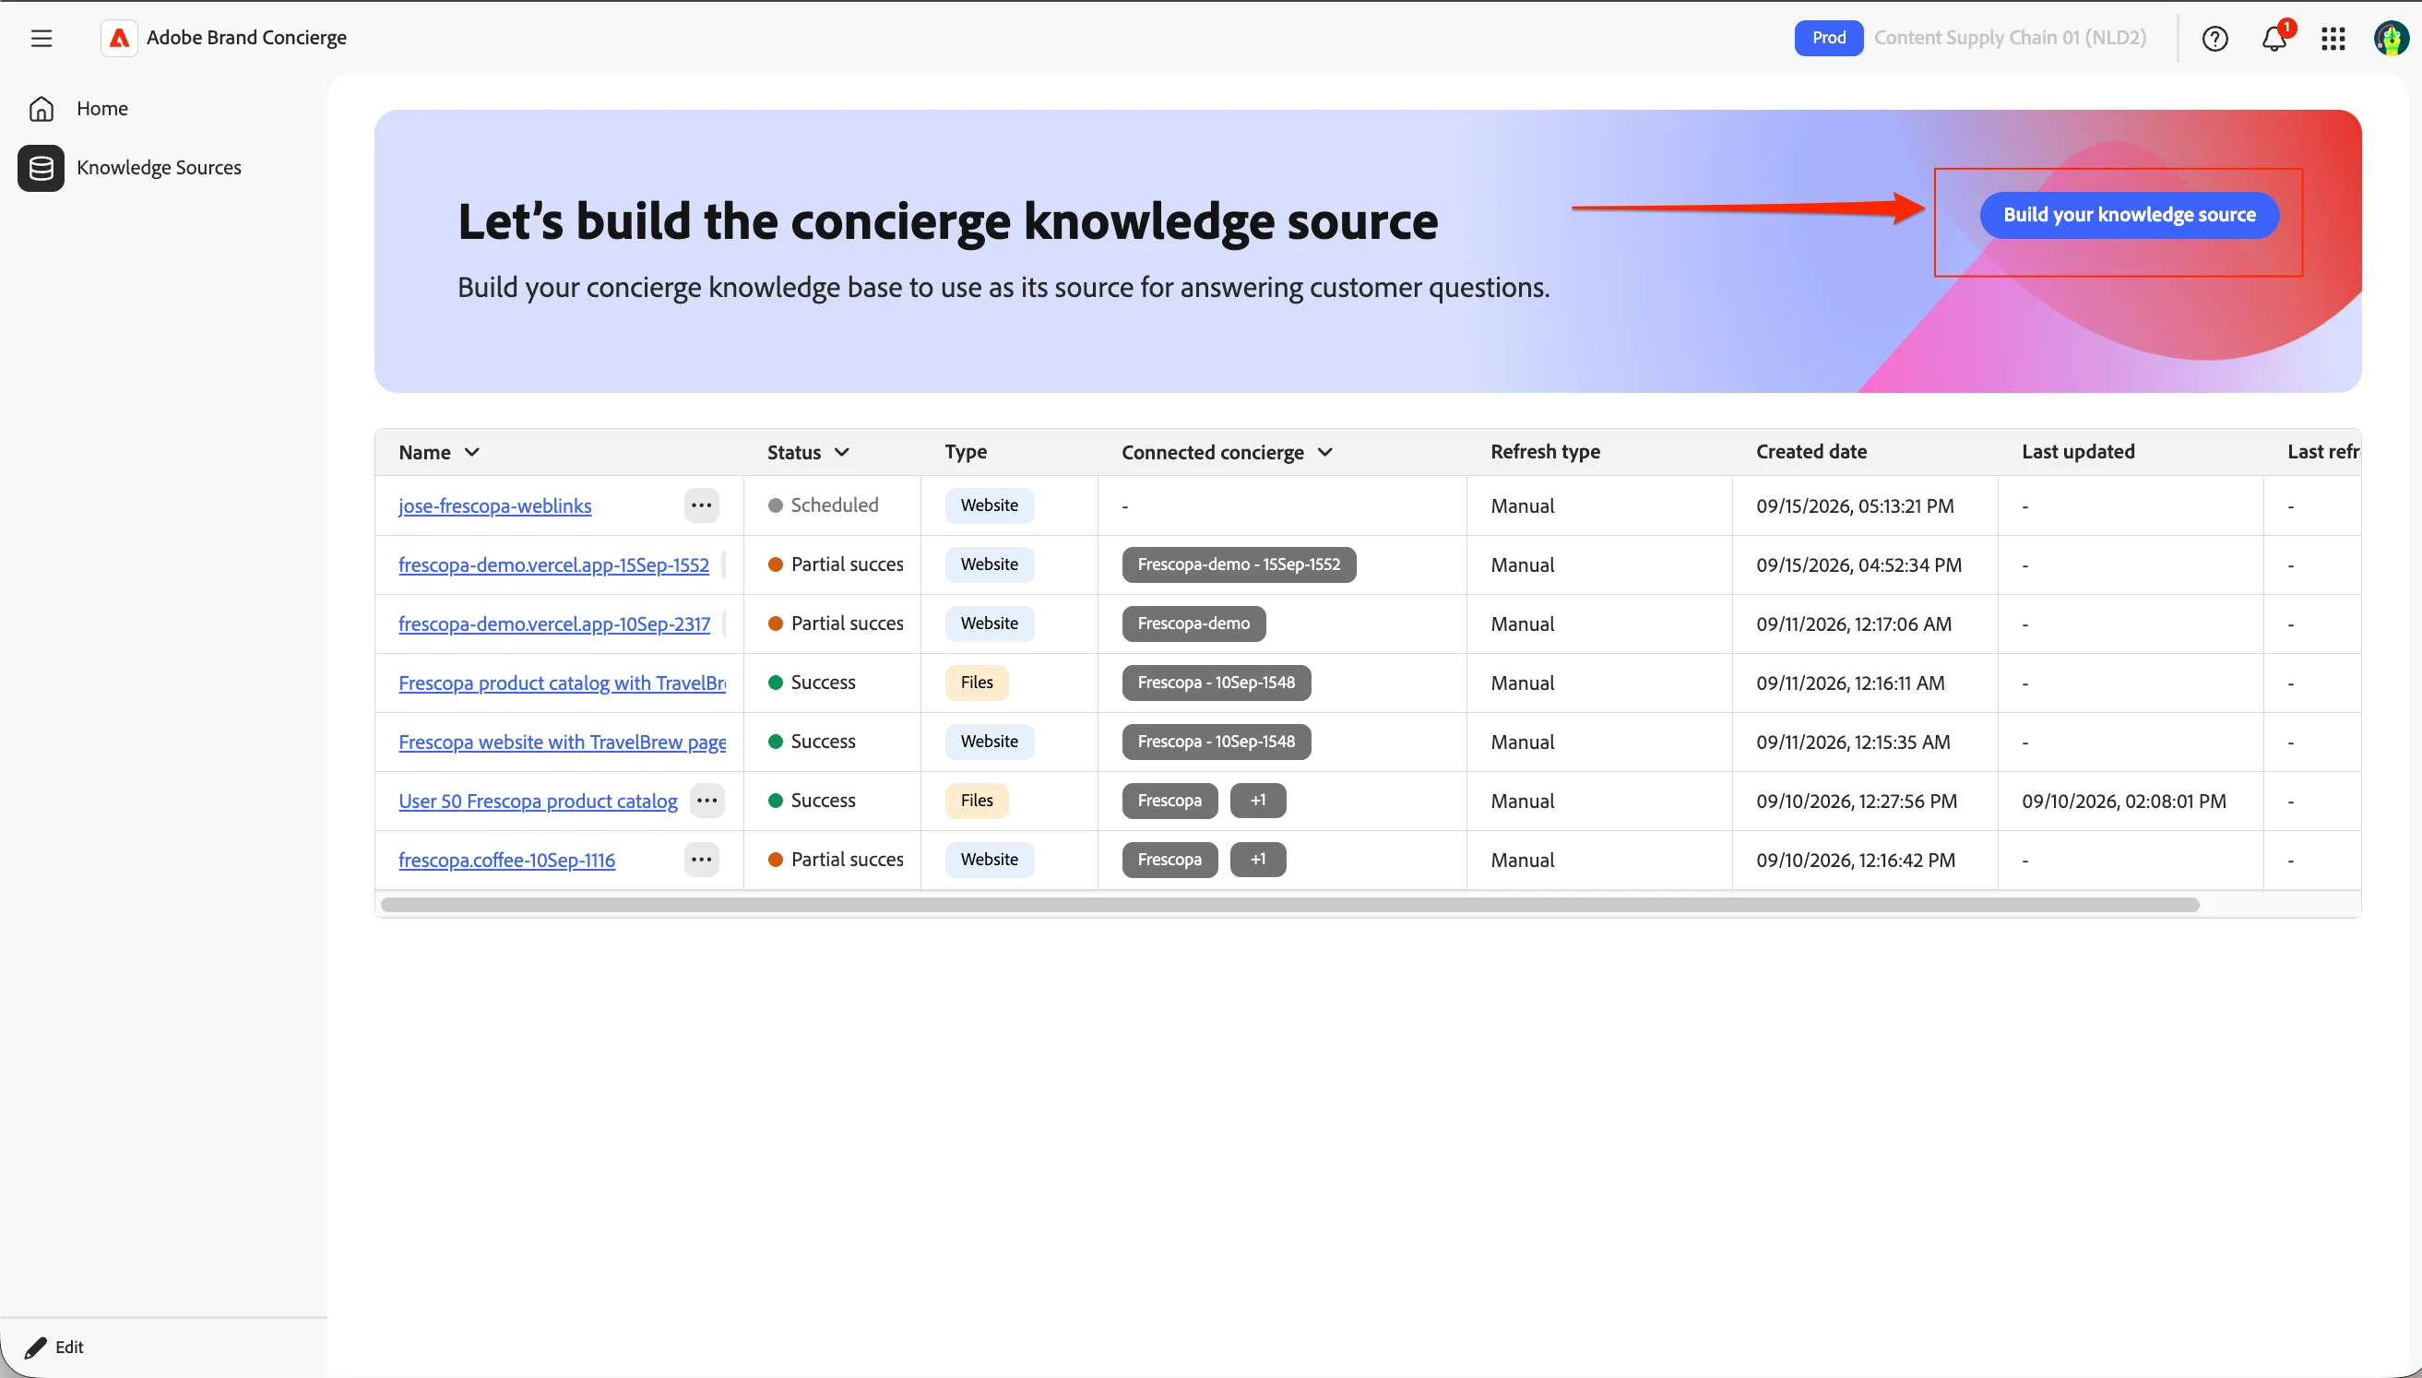This screenshot has height=1378, width=2422.
Task: Click the Scheduled status of jose-frescopa-weblinks
Action: pos(824,505)
